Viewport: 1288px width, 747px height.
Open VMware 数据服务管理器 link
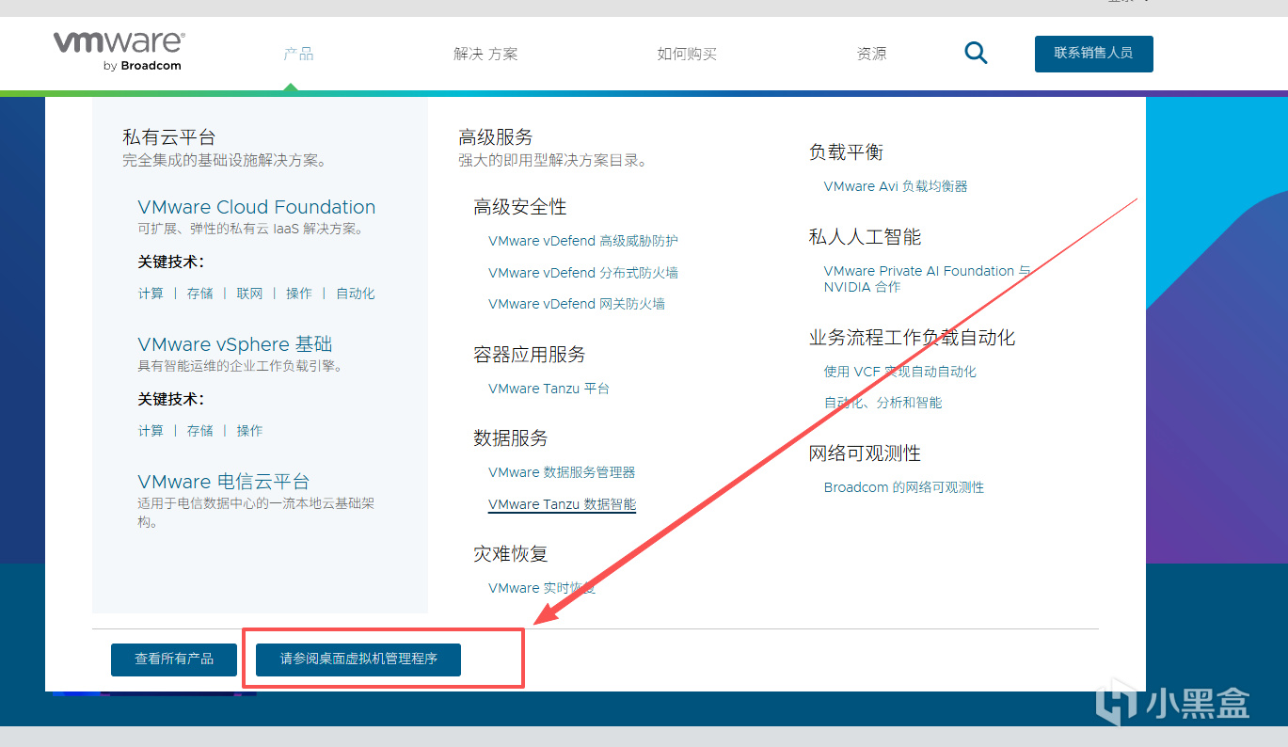[x=562, y=472]
